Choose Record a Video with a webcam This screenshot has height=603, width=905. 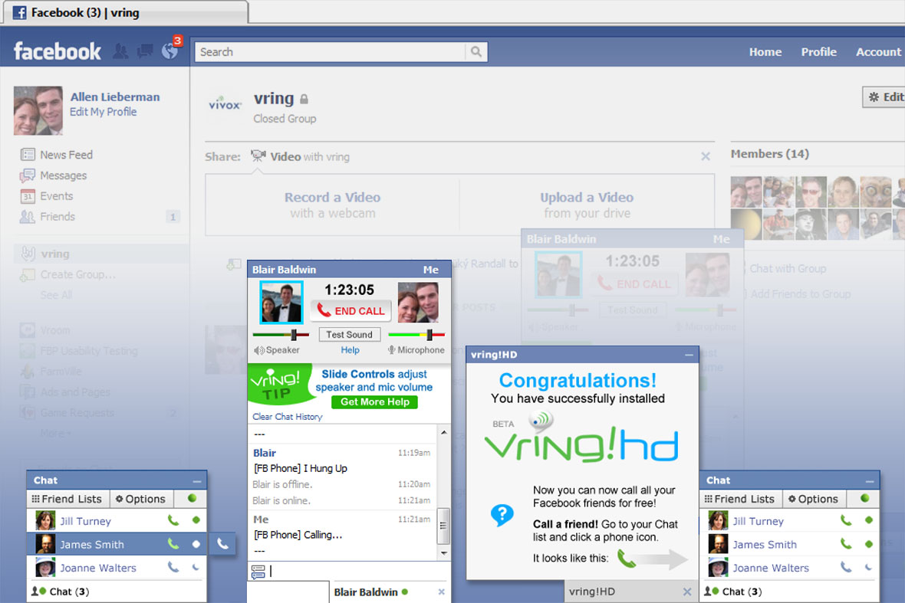pos(332,205)
